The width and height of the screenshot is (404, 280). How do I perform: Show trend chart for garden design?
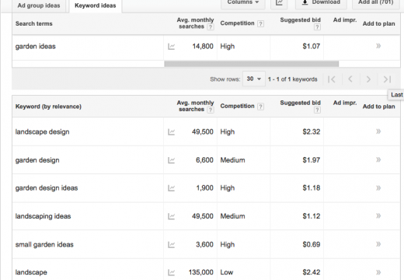point(171,160)
